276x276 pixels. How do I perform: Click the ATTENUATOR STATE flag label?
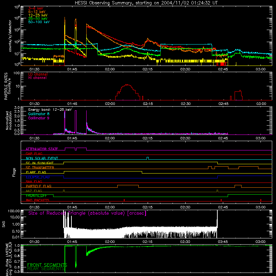click(x=42, y=149)
